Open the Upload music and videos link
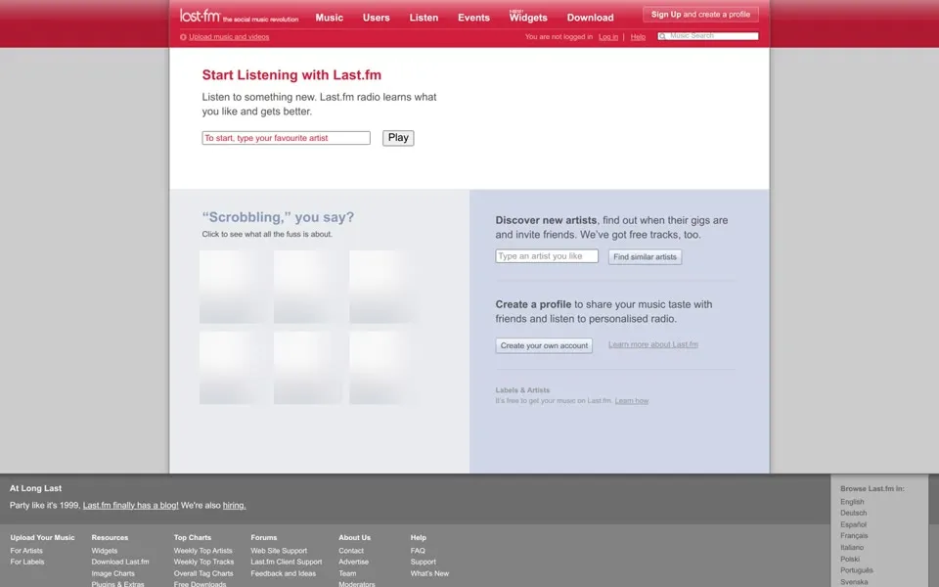Screen dimensions: 939x587 tap(229, 37)
